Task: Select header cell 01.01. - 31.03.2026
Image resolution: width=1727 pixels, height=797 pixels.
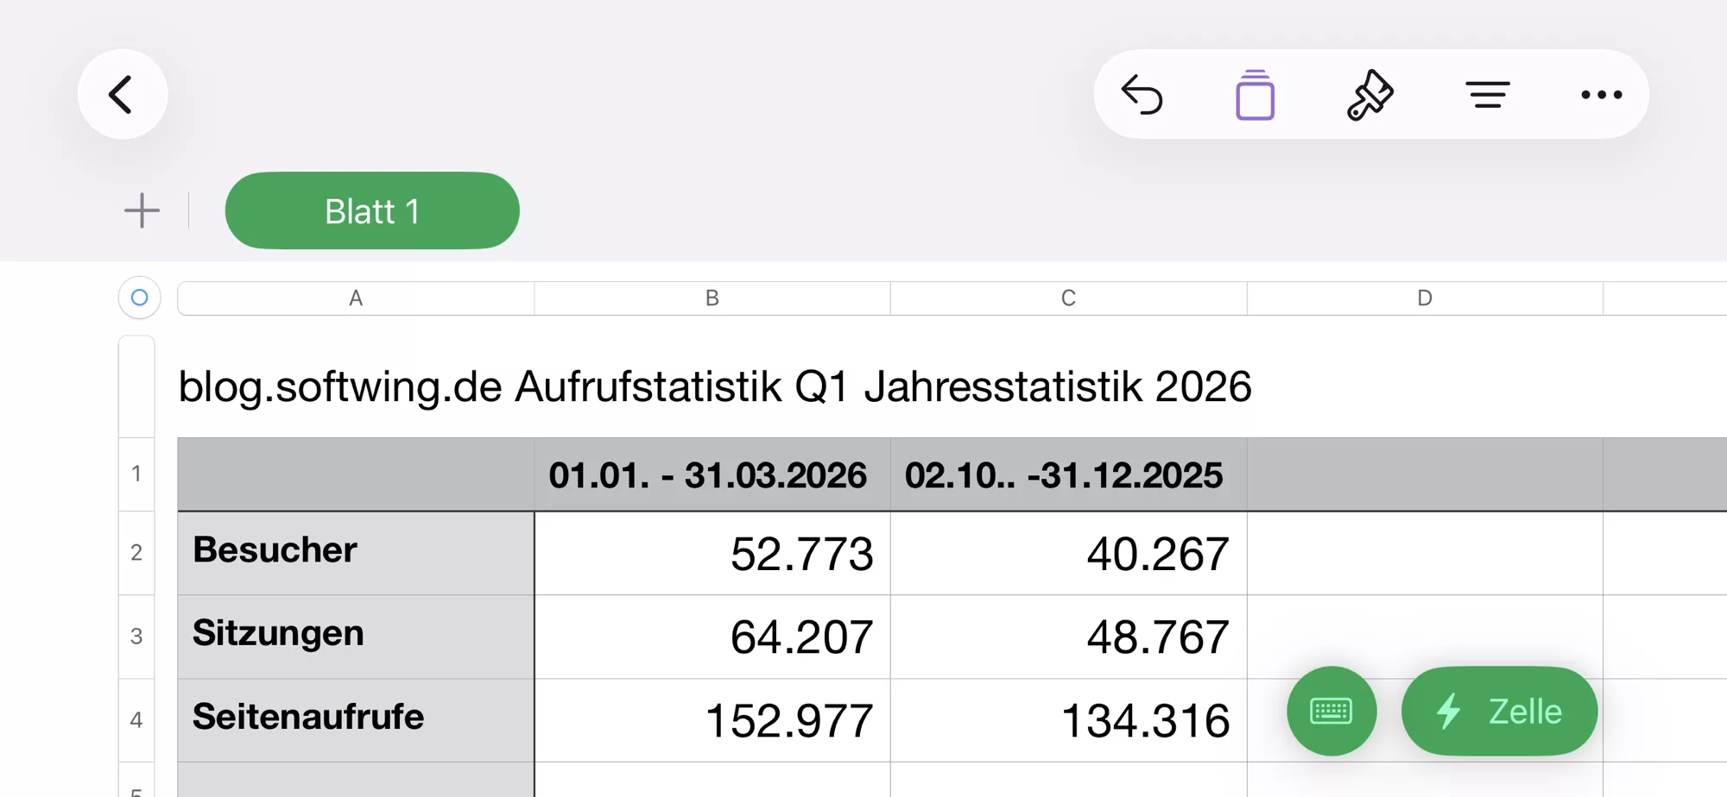Action: (x=711, y=474)
